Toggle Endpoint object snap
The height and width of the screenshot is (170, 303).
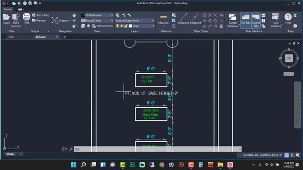(x=183, y=19)
